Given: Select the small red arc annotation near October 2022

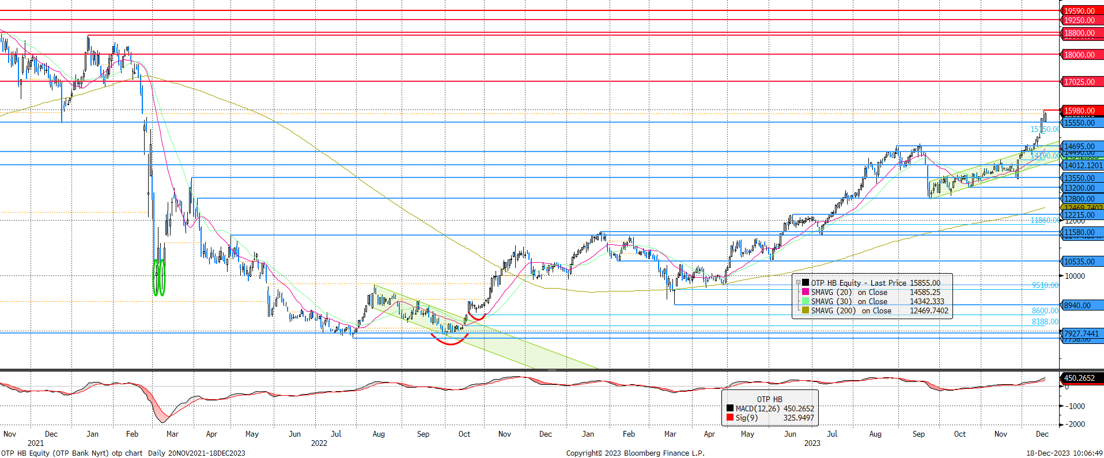Looking at the screenshot, I should [x=477, y=317].
